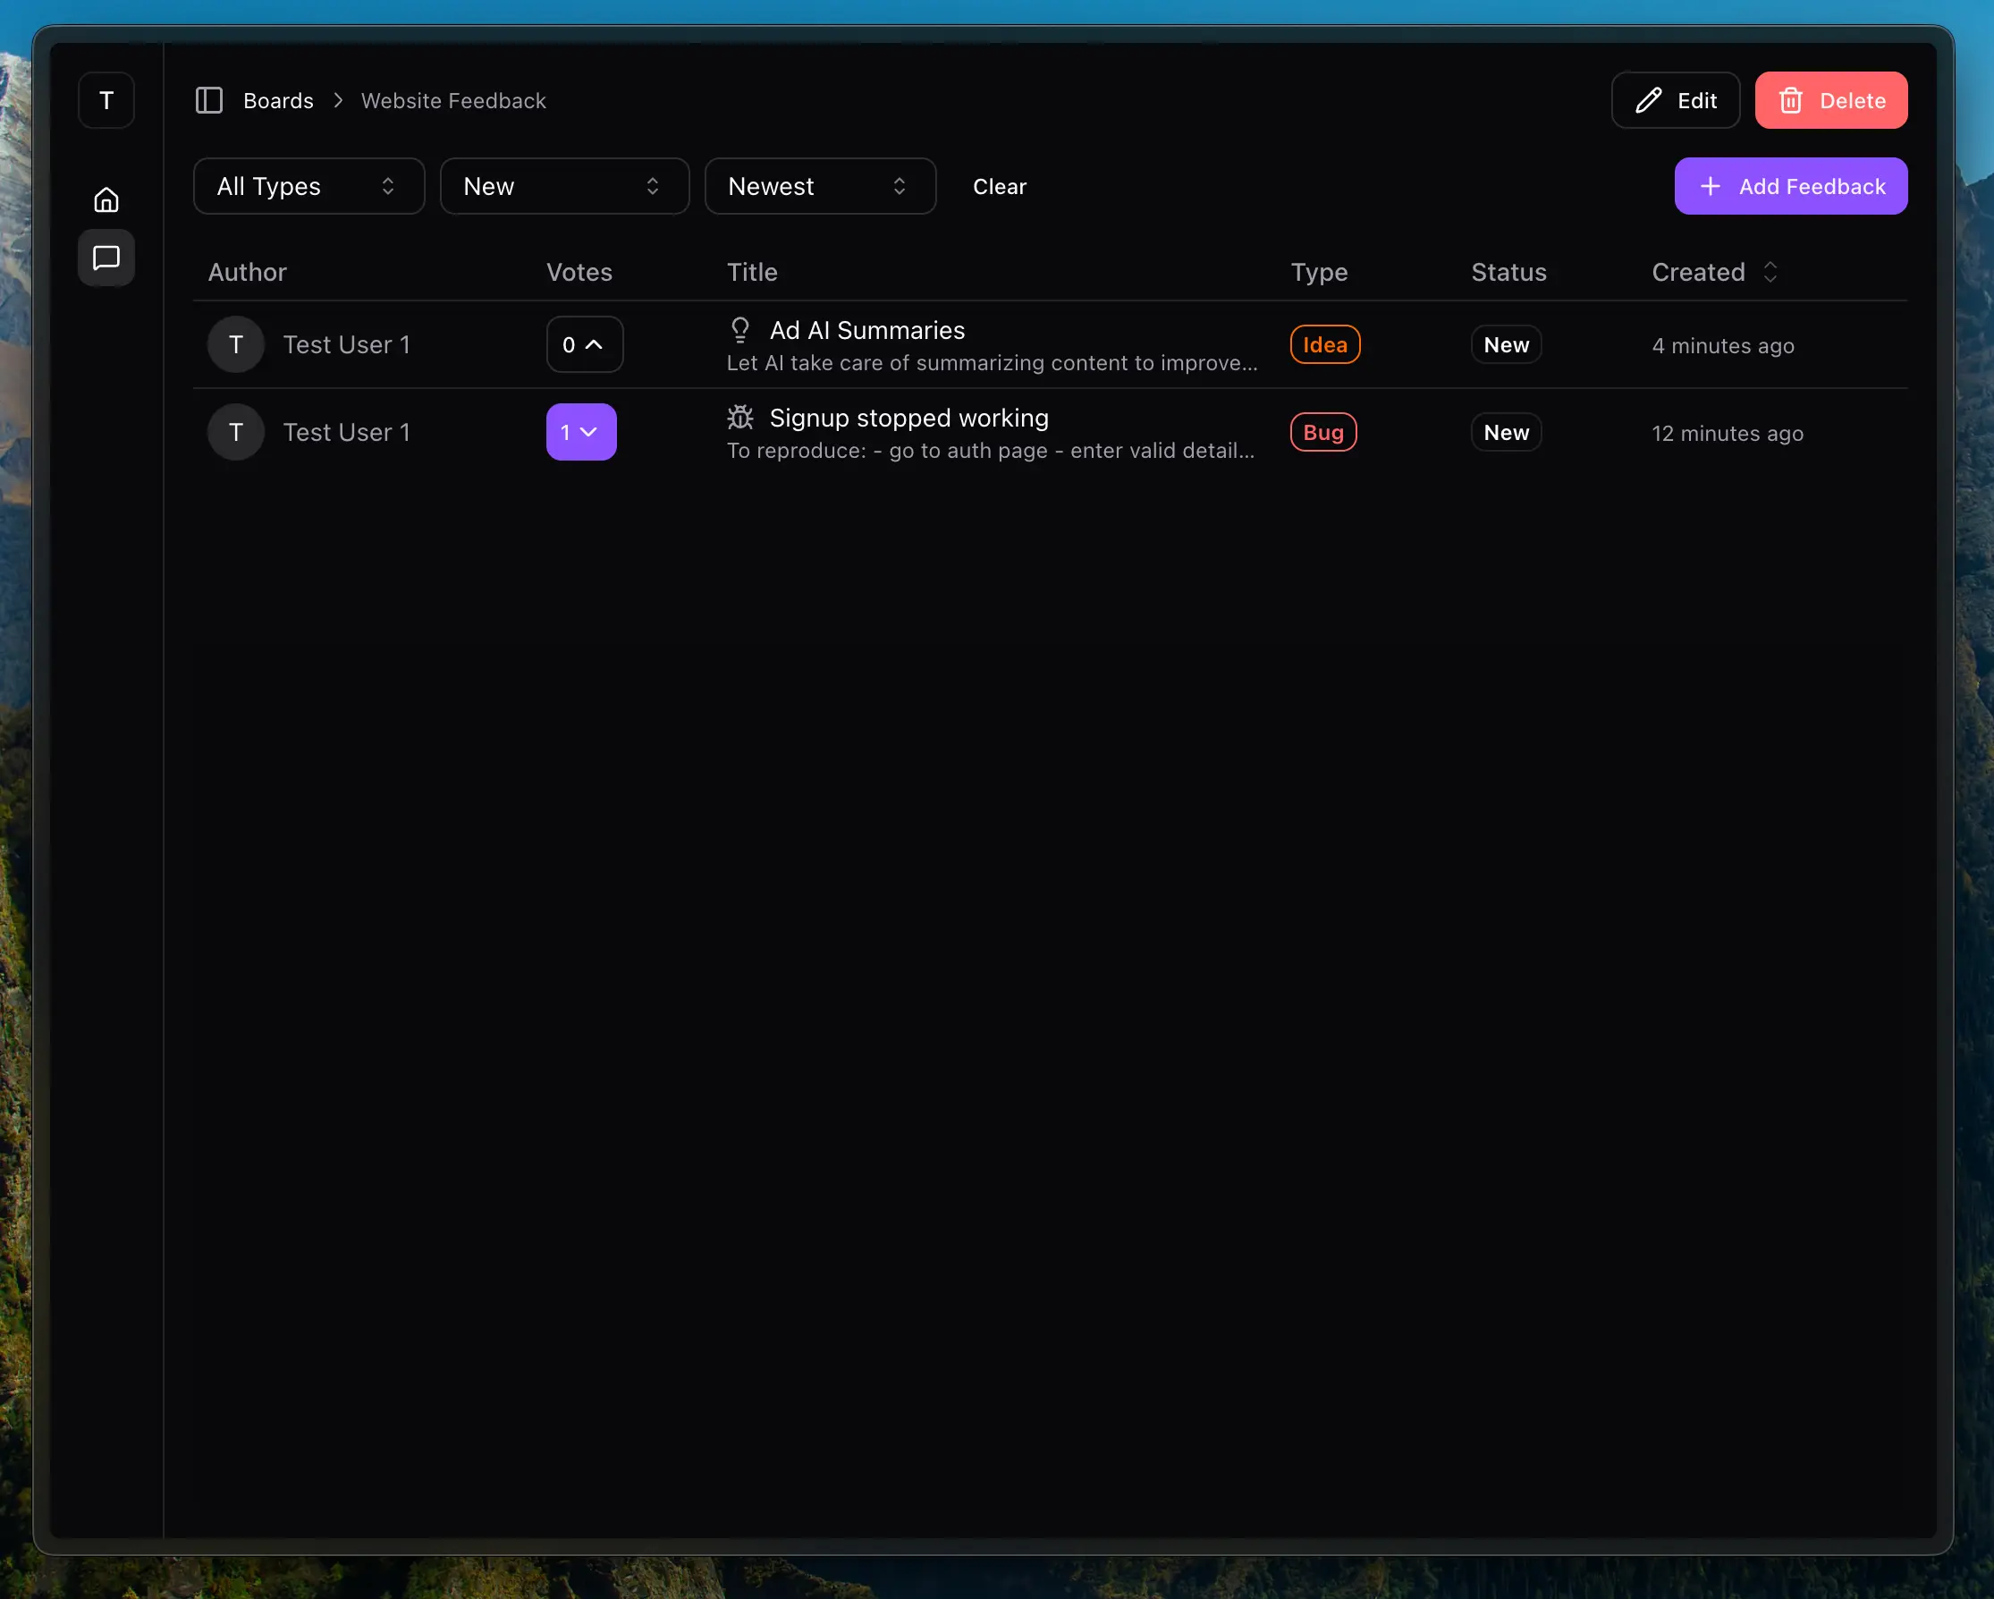Viewport: 1994px width, 1599px height.
Task: Open the Home section in sidebar
Action: pos(106,199)
